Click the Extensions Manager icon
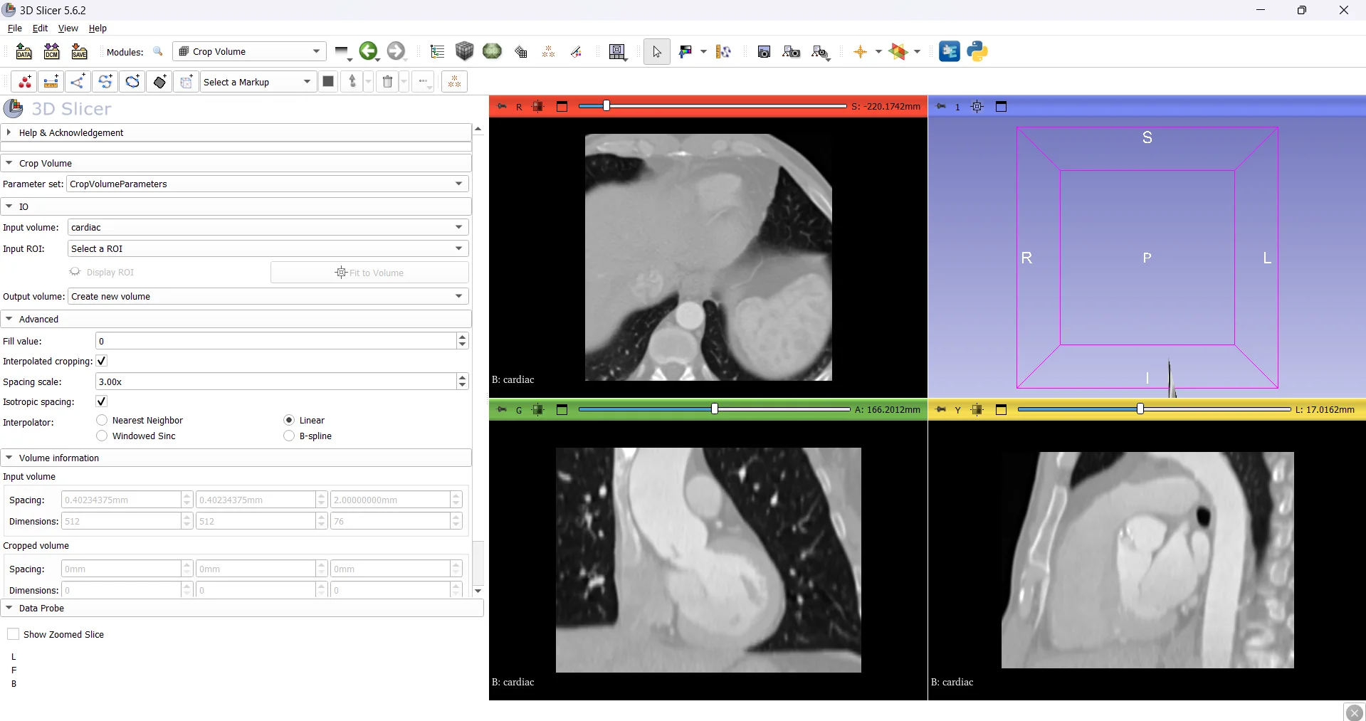The width and height of the screenshot is (1366, 721). tap(949, 51)
